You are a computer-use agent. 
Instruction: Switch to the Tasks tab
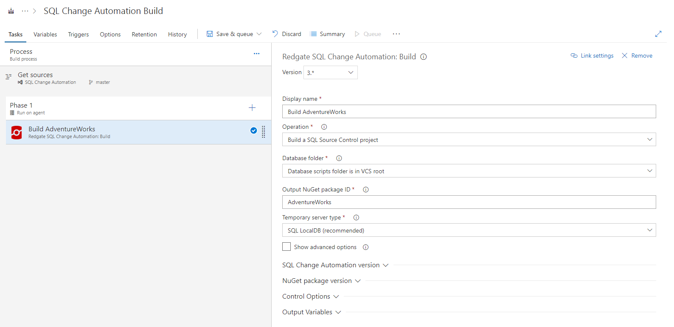tap(16, 34)
